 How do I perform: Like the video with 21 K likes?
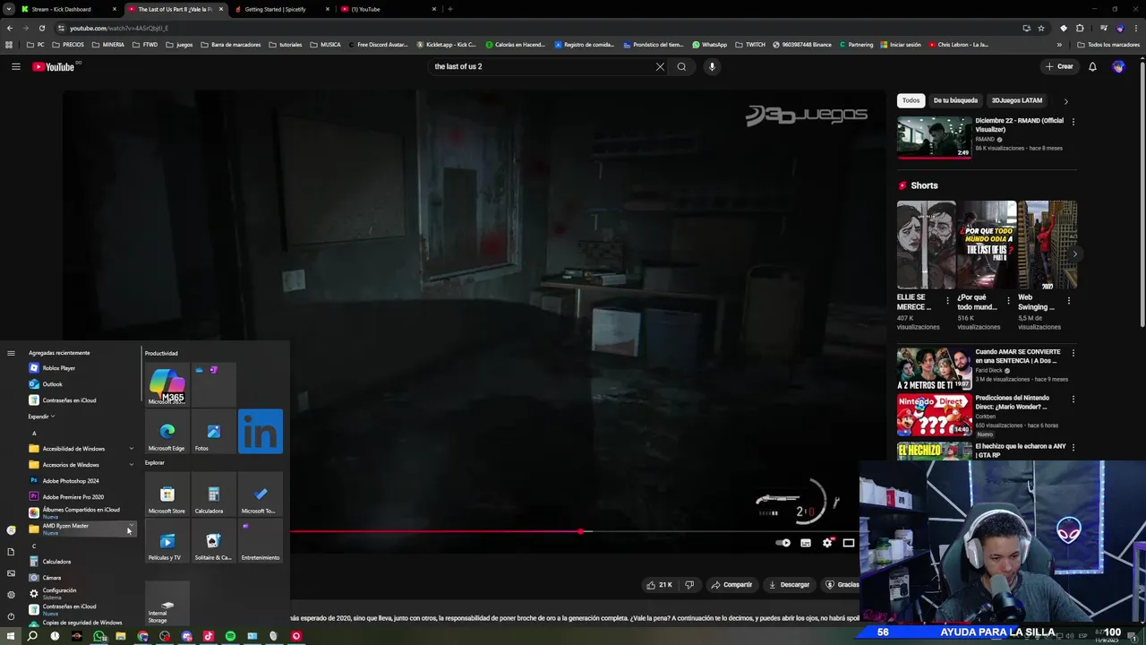click(x=659, y=585)
